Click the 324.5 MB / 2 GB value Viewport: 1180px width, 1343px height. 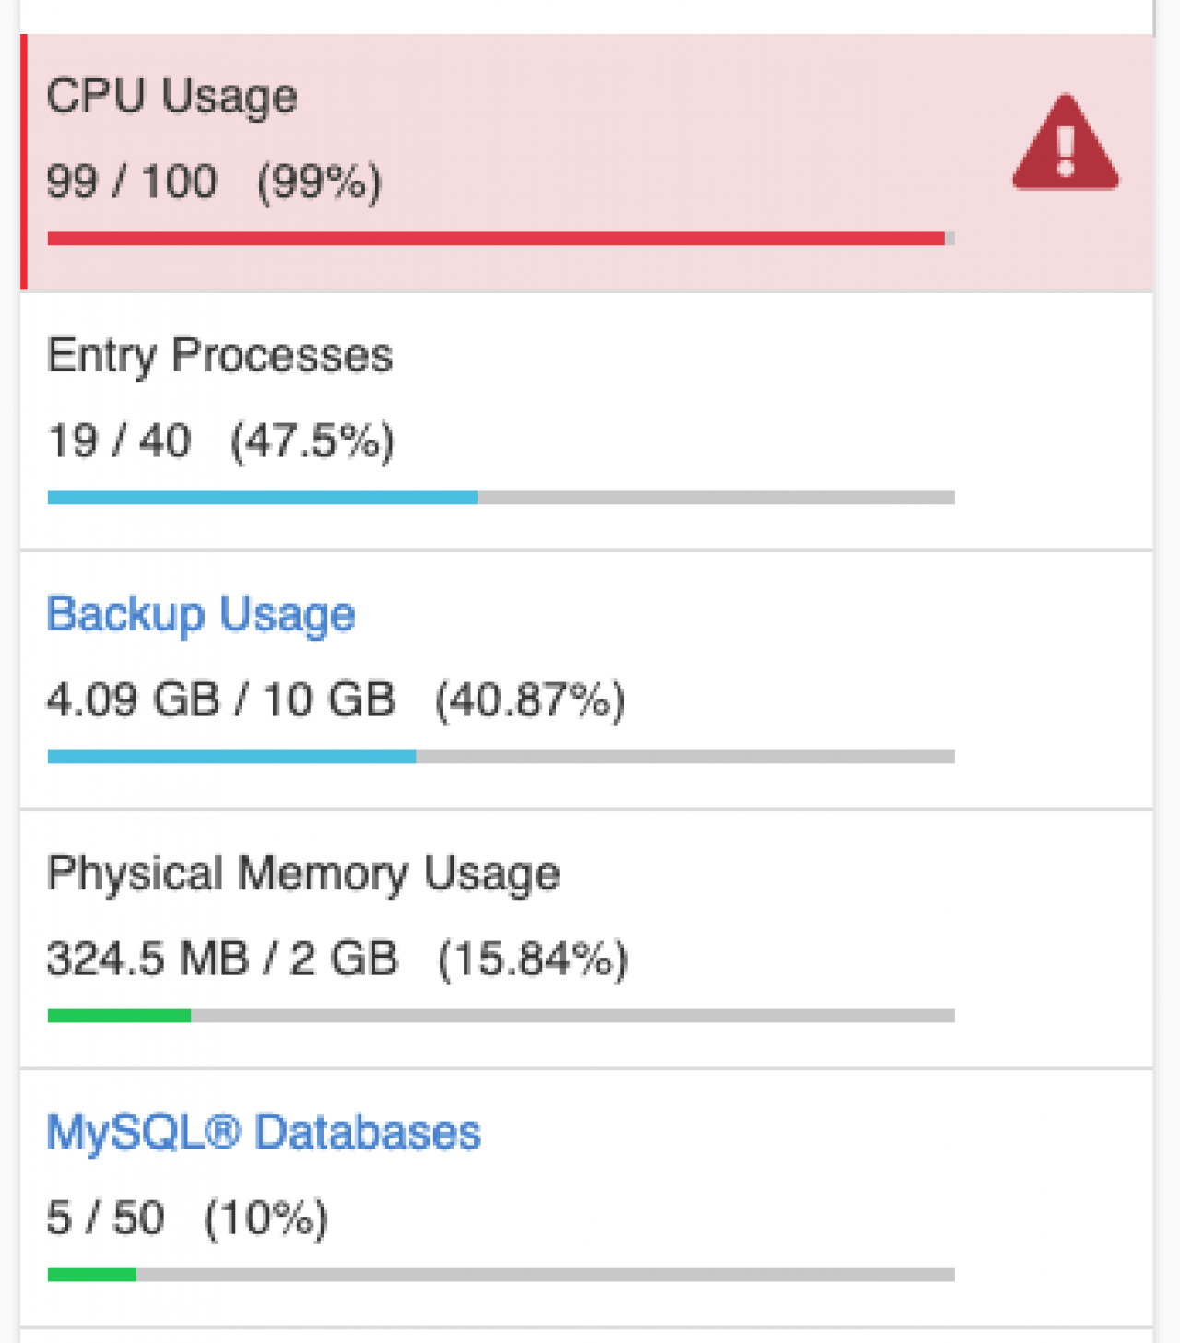(x=222, y=959)
